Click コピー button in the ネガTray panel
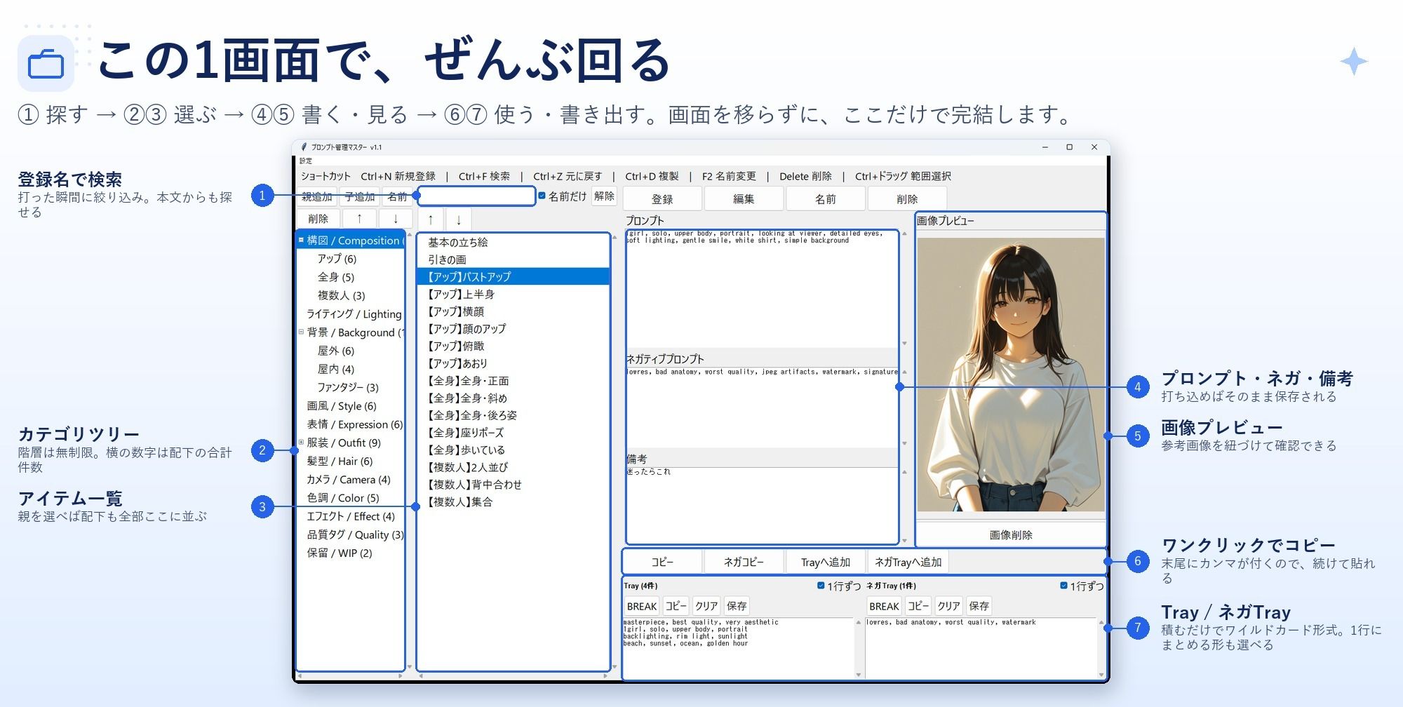This screenshot has width=1403, height=707. [x=918, y=606]
